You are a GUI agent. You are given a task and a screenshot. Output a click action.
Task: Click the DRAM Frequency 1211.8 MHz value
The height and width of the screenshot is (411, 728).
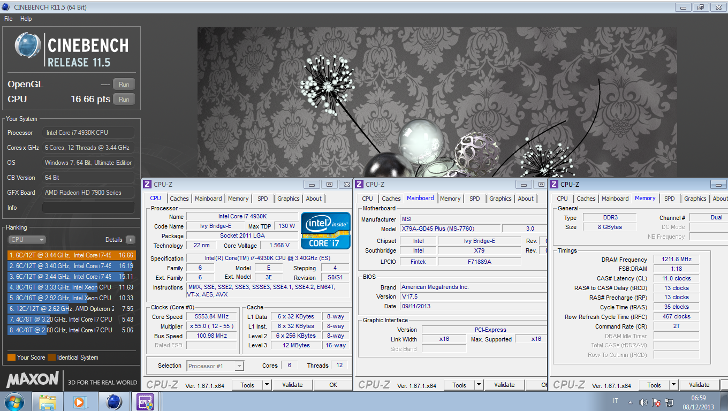(x=676, y=260)
